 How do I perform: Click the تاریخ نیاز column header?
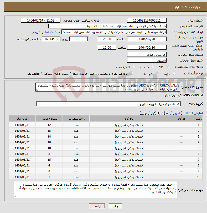pyautogui.click(x=22, y=119)
